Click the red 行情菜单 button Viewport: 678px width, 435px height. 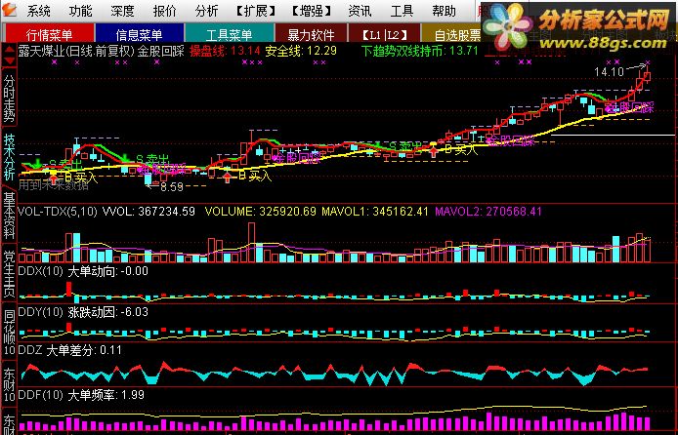click(x=49, y=34)
